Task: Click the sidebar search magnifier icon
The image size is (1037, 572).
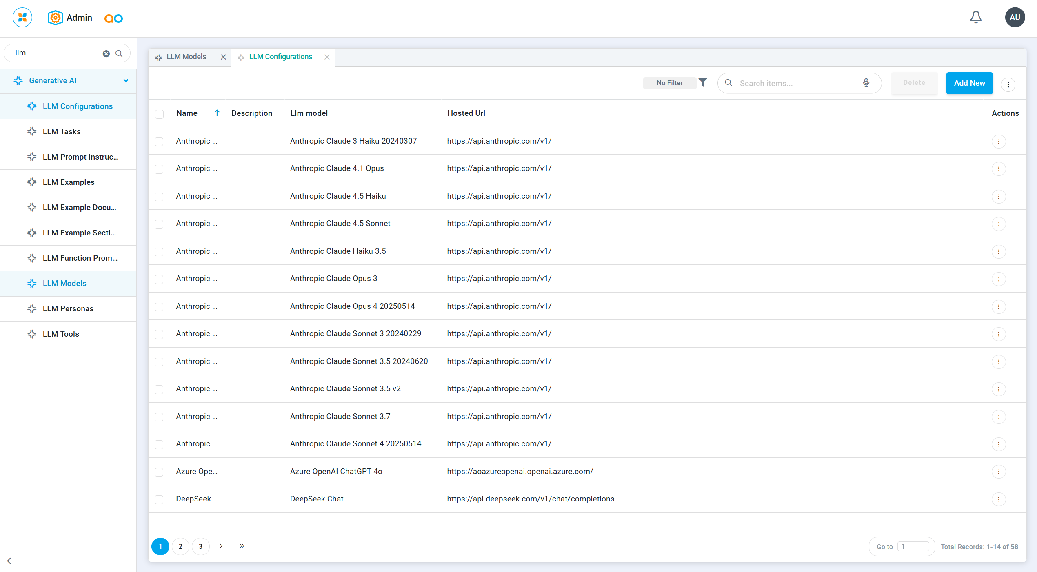Action: (119, 53)
